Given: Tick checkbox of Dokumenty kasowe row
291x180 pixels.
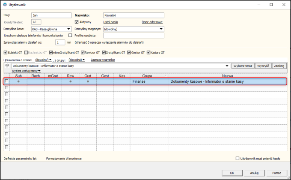Looking at the screenshot, I should tap(6, 81).
